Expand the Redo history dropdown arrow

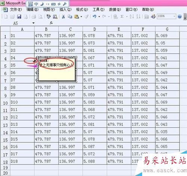click(109, 16)
